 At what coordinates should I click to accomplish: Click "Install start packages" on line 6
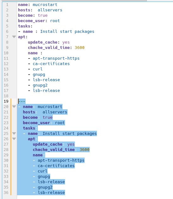(x=67, y=32)
